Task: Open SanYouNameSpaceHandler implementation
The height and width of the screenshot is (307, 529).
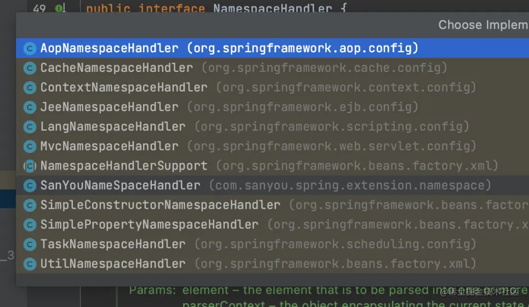Action: 272,185
